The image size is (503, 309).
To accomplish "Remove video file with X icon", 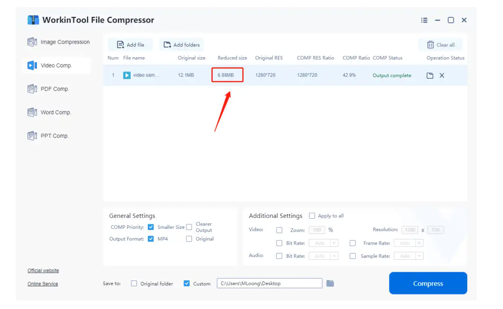I will [x=442, y=75].
